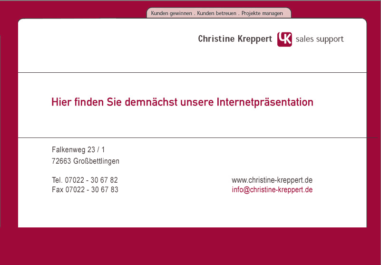381x265 pixels.
Task: Click the fax number 07022 - 30 67 83
Action: (92, 190)
